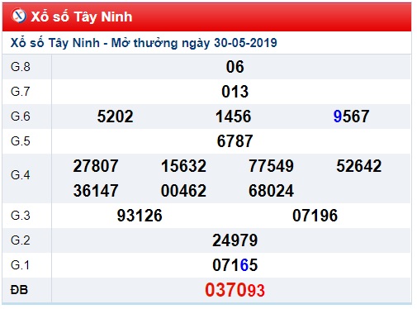
Task: Open the 30-05-2019 draw subtitle link
Action: pyautogui.click(x=144, y=43)
